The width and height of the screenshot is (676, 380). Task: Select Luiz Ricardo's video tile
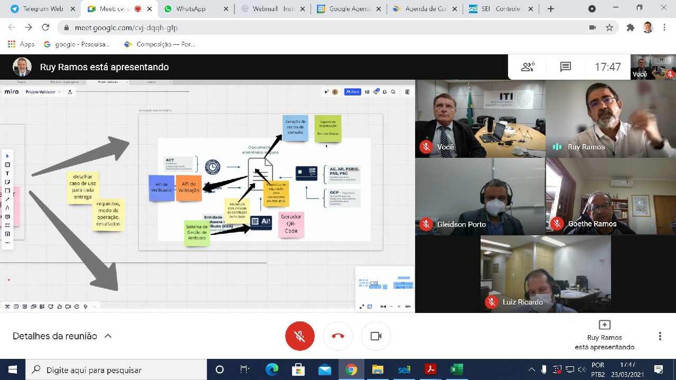(x=546, y=274)
